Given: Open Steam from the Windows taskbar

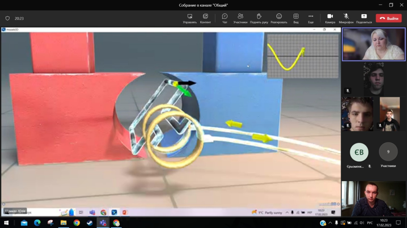Looking at the screenshot, I should point(90,223).
